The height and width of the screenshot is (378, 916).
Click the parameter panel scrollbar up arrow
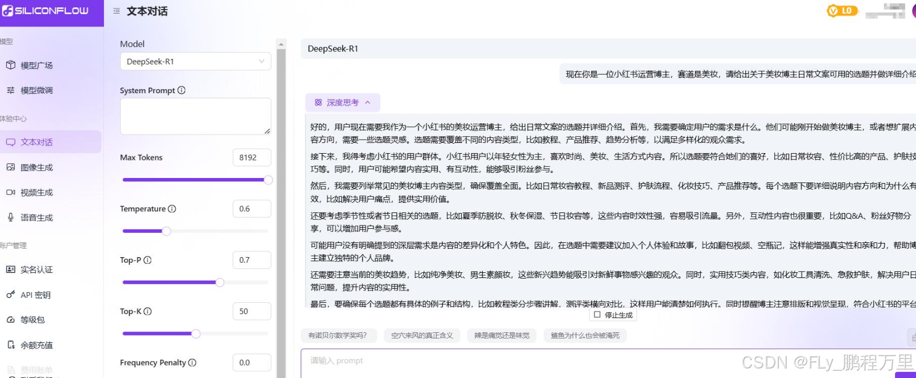click(281, 44)
